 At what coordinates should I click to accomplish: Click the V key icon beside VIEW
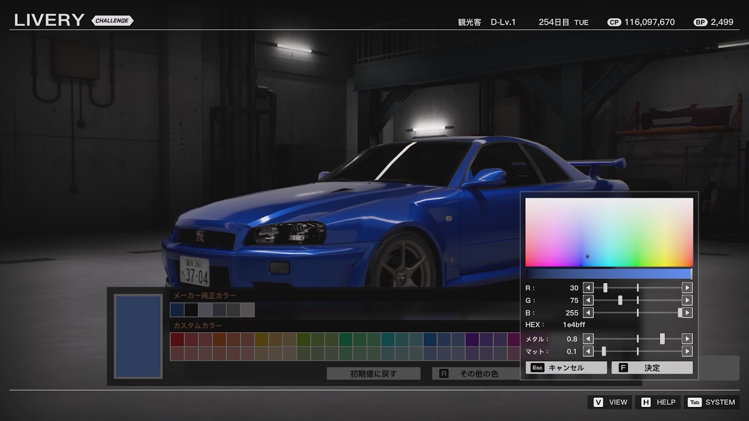click(599, 402)
